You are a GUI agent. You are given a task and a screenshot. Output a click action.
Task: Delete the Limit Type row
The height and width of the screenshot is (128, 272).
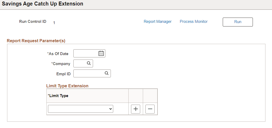(150, 109)
